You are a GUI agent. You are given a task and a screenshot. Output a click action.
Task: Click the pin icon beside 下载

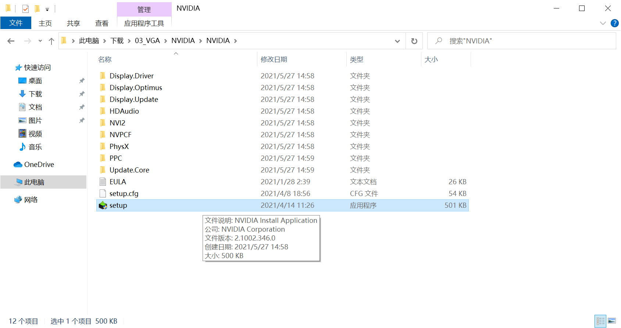82,94
